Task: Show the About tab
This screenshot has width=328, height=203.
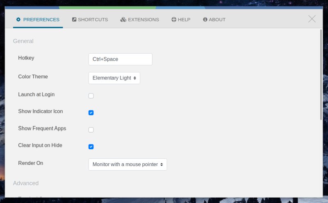Action: (x=214, y=20)
